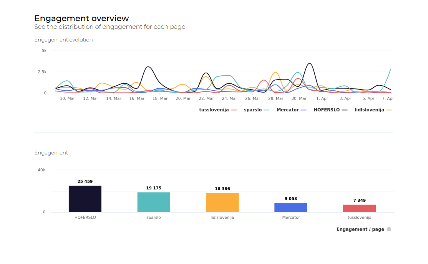Click the 7. Apr axis date
Image resolution: width=428 pixels, height=264 pixels.
[x=388, y=99]
